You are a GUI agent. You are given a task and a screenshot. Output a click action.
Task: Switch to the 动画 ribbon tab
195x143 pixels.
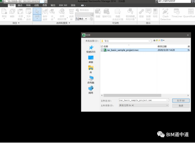(36, 5)
